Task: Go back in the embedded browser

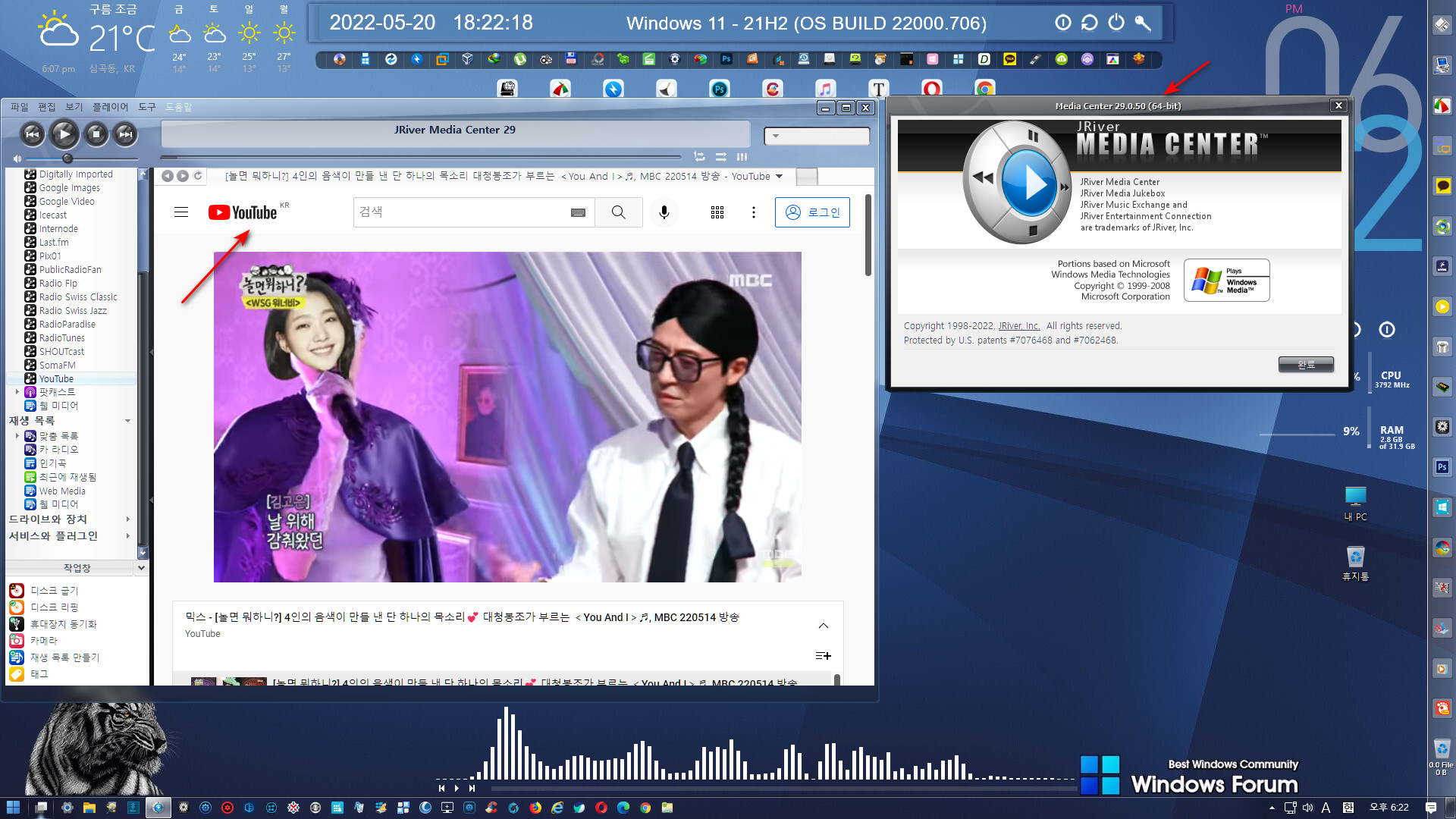Action: [x=168, y=176]
